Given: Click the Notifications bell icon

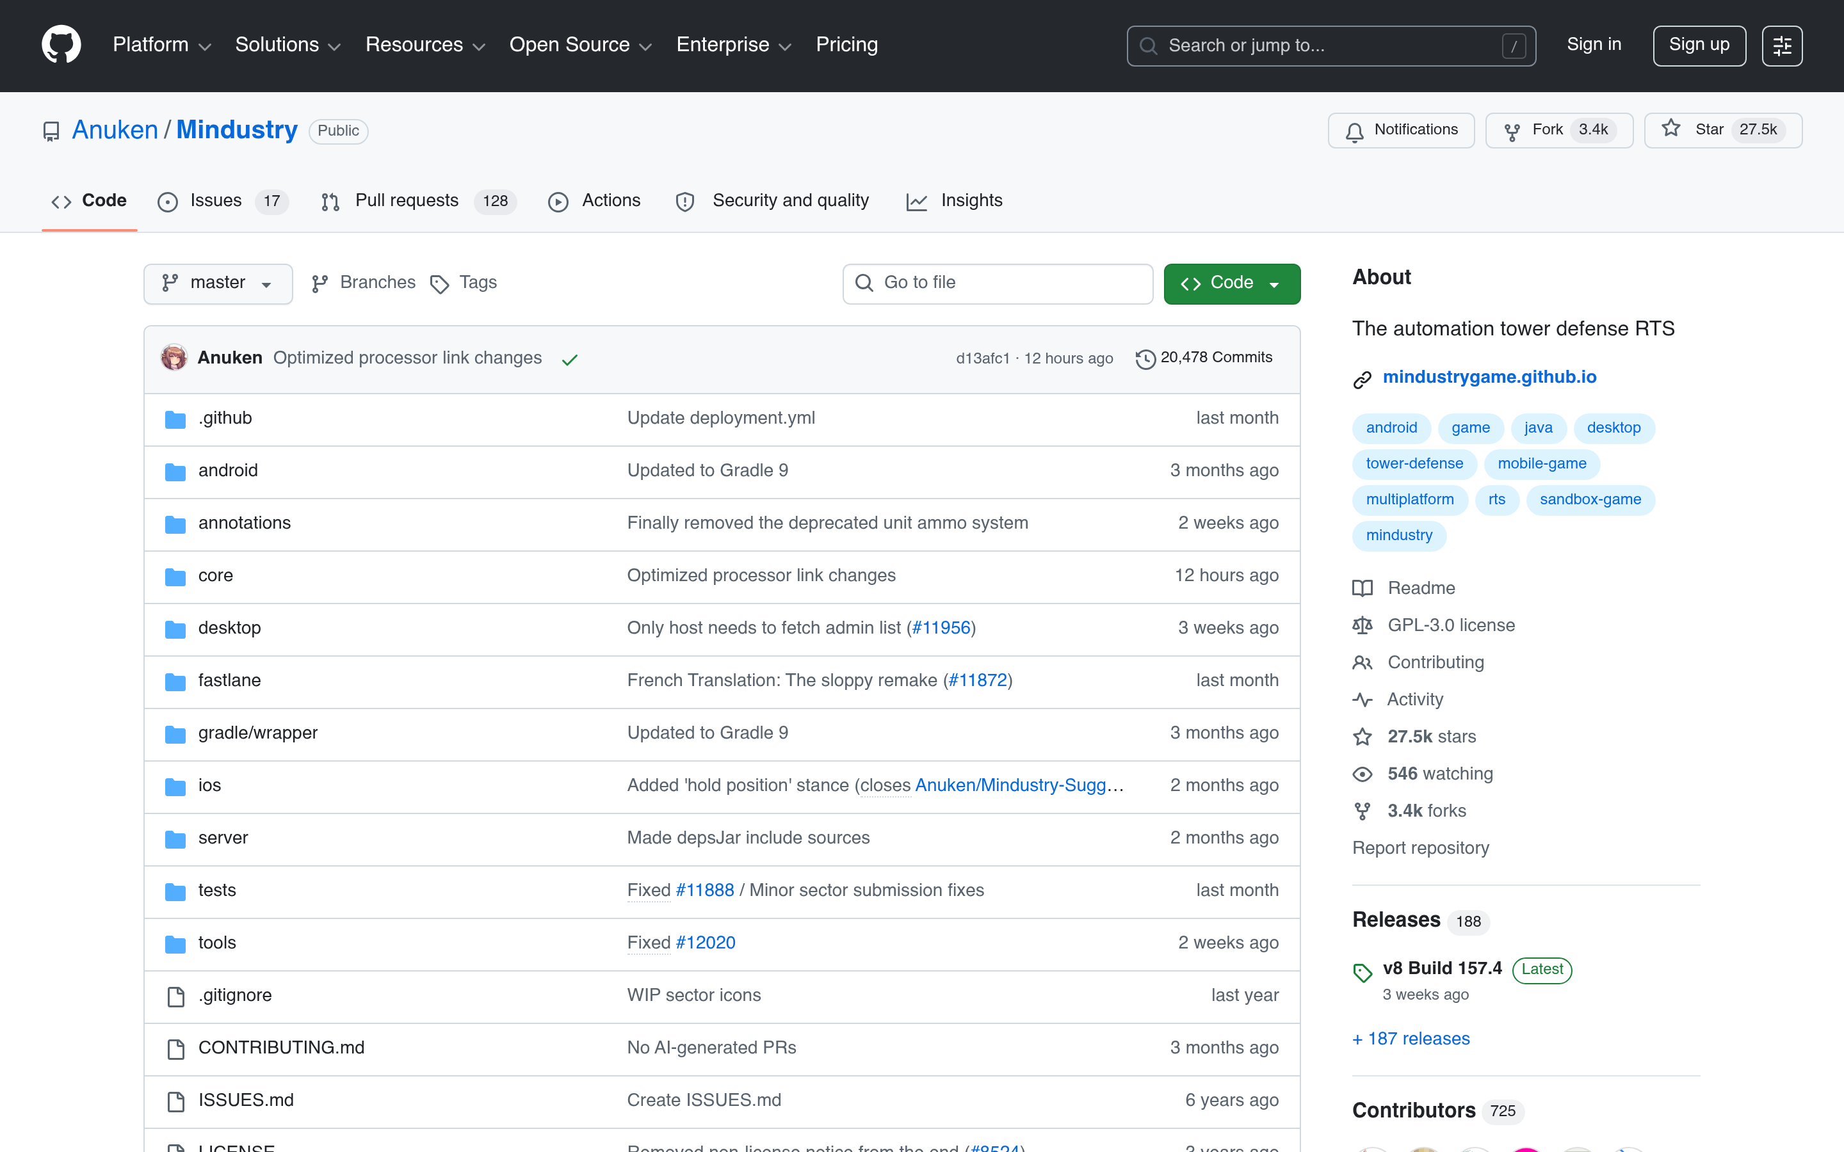Looking at the screenshot, I should click(1354, 131).
